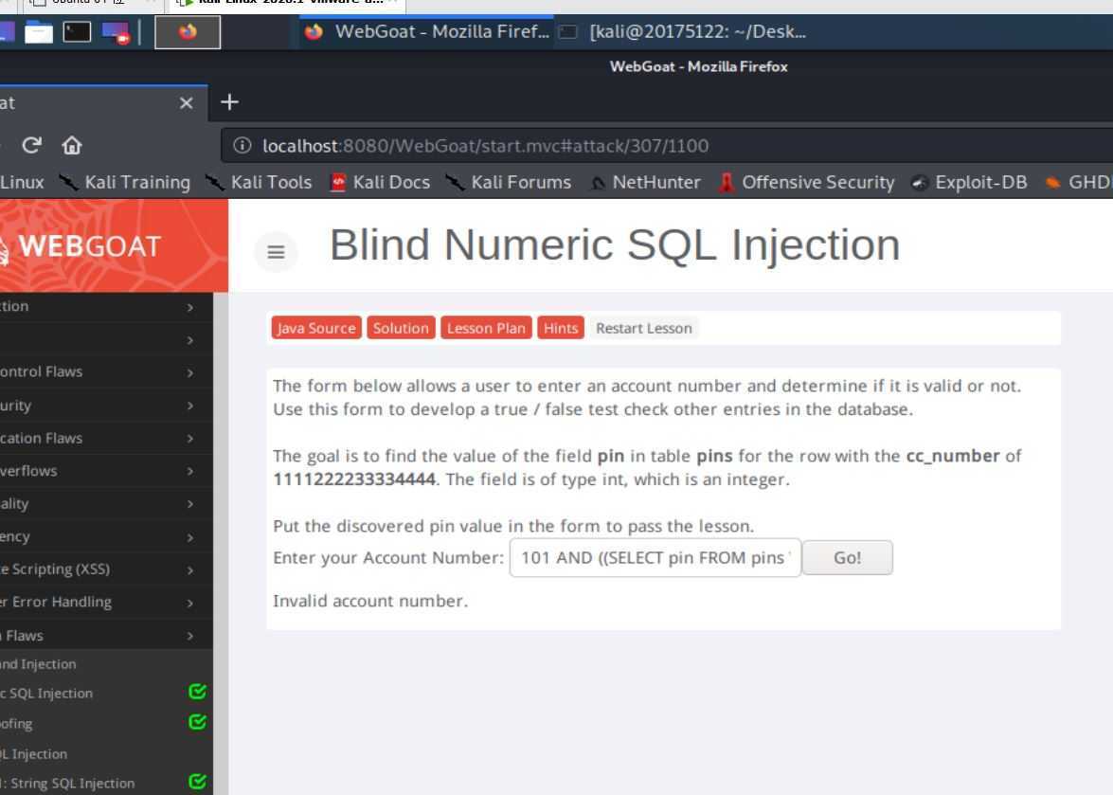Close the WebGoat browser tab
This screenshot has width=1113, height=795.
pos(186,103)
